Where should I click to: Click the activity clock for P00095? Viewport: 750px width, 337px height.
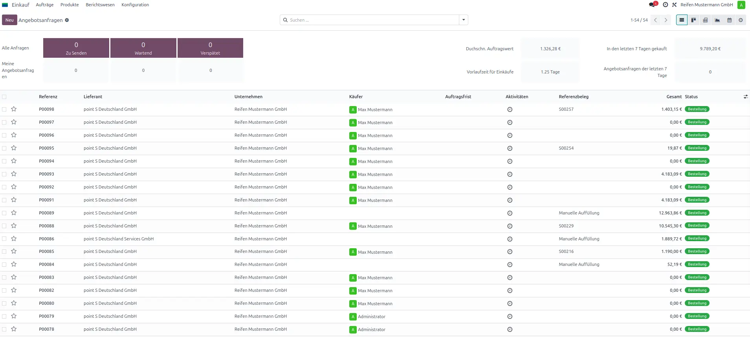(x=510, y=148)
